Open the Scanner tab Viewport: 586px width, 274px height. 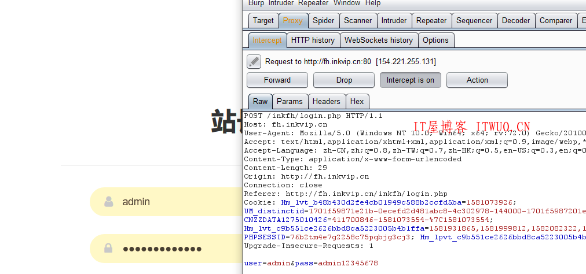358,21
